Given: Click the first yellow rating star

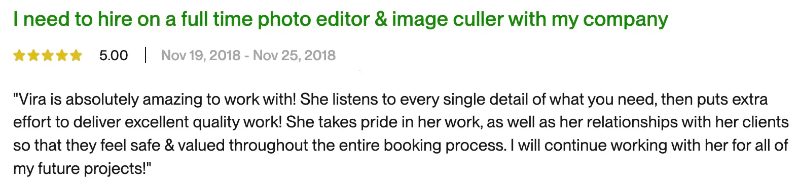Looking at the screenshot, I should pyautogui.click(x=19, y=55).
